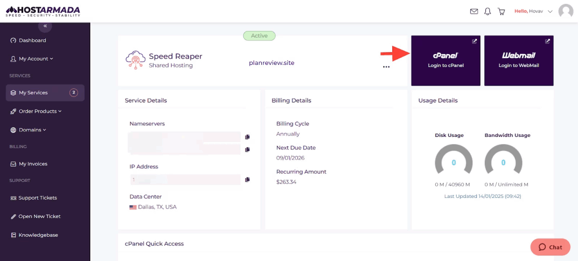Viewport: 578px width, 261px height.
Task: Open the shopping cart icon
Action: coord(501,11)
